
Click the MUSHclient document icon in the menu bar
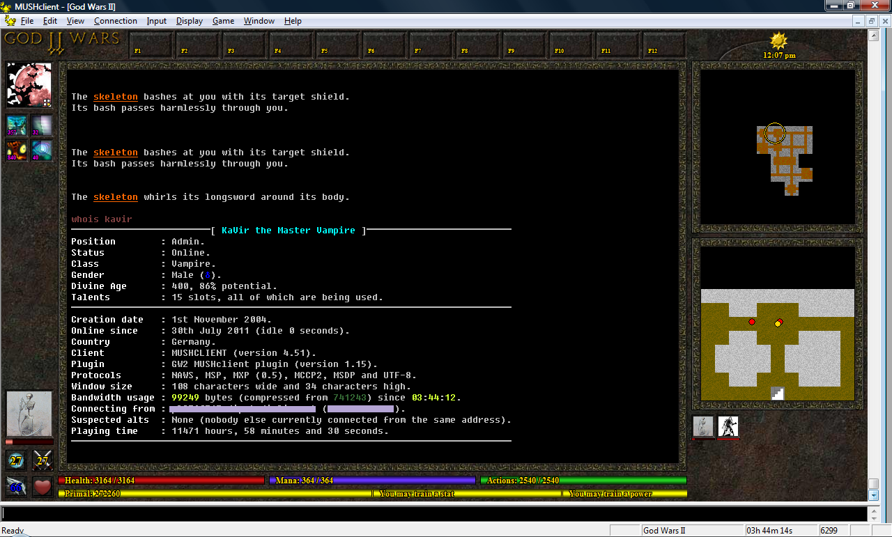(10, 21)
